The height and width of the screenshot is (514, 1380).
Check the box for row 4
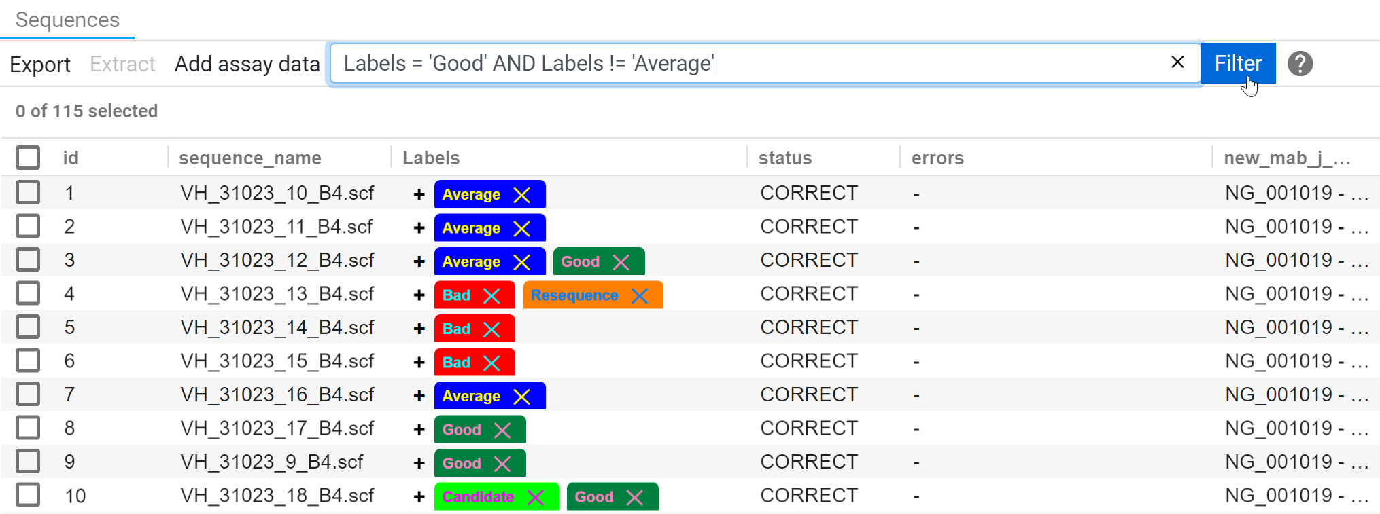click(x=28, y=293)
